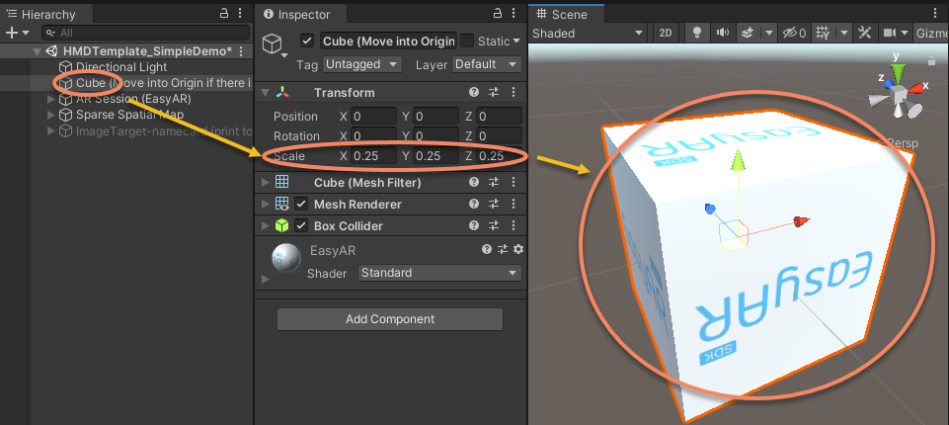
Task: Open Mesh Filter help reference icon
Action: [474, 182]
